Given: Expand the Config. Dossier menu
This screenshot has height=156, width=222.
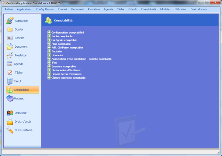Looking at the screenshot, I should point(45,9).
